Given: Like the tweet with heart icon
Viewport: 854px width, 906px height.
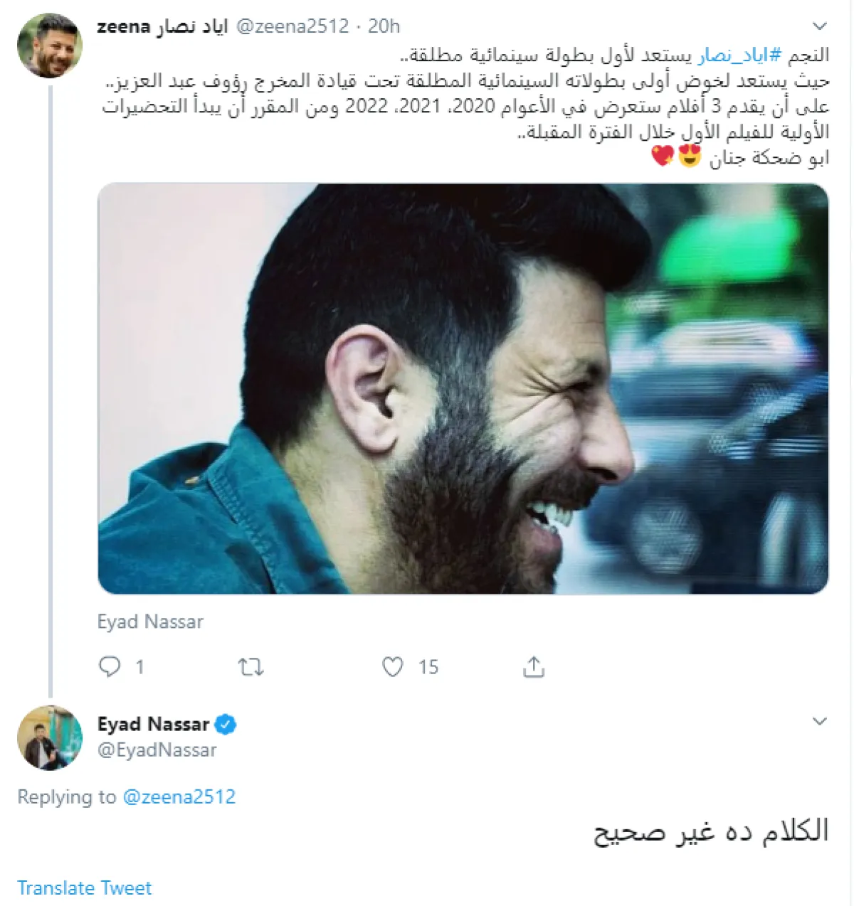Looking at the screenshot, I should coord(393,666).
